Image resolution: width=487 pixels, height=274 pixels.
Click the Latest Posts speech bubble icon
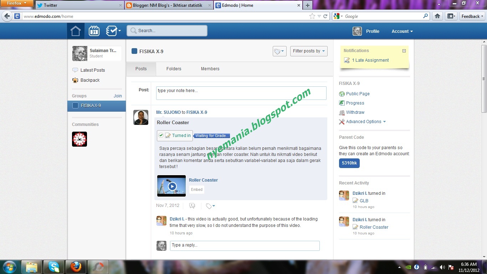coord(75,70)
